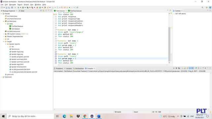Image resolution: width=212 pixels, height=119 pixels.
Task: Click the Open Type toolbar icon
Action: 45,8
